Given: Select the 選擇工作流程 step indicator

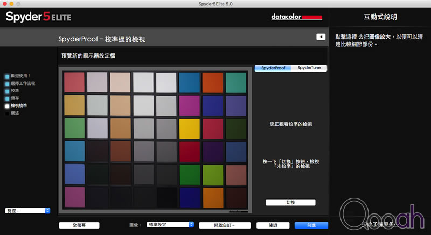Looking at the screenshot, I should (20, 83).
